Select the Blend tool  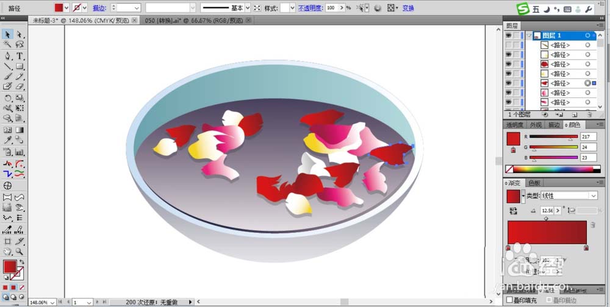click(x=20, y=140)
